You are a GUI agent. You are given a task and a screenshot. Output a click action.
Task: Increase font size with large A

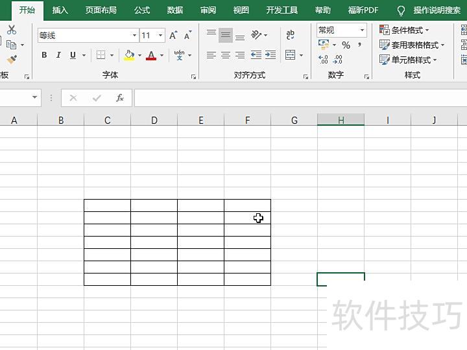173,36
